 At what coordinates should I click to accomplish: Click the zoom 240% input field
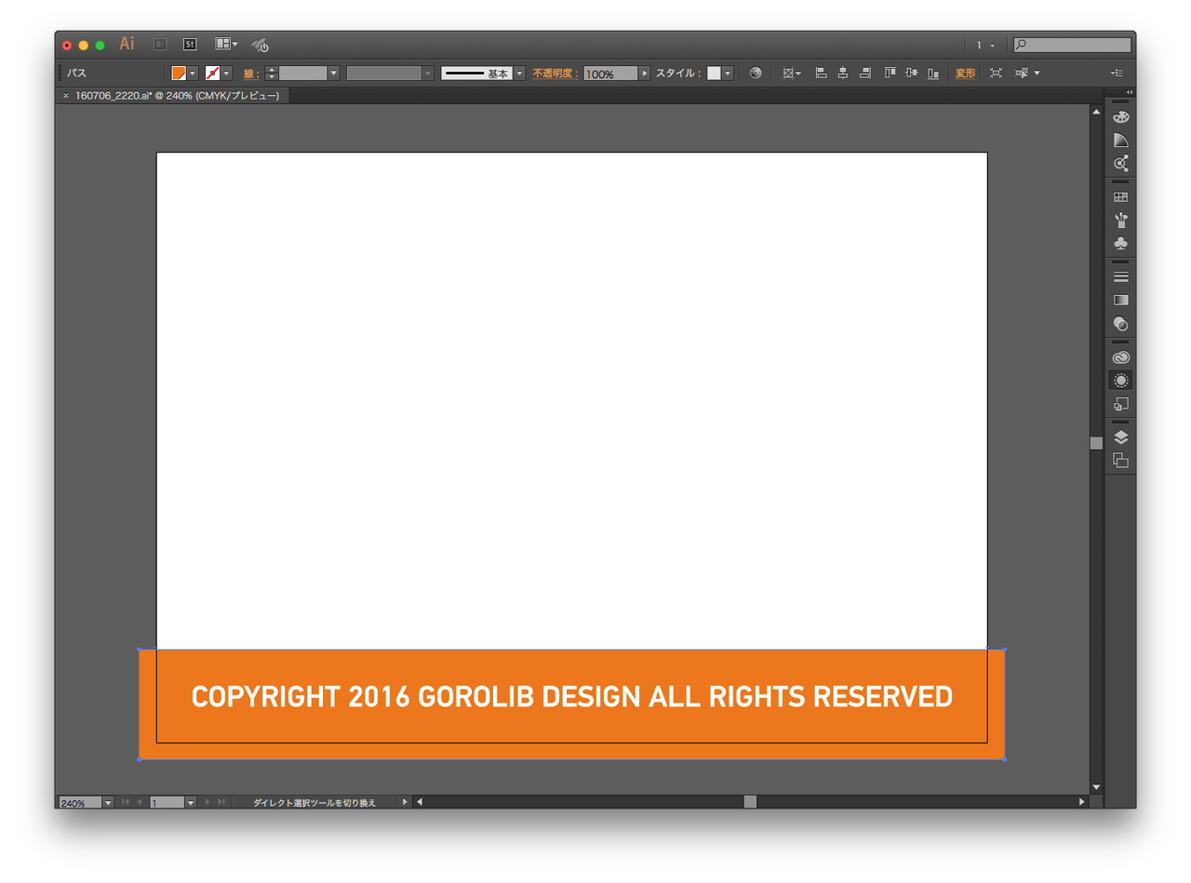click(80, 802)
